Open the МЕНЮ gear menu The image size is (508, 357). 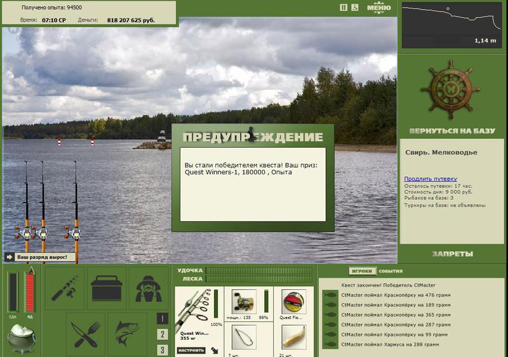378,8
